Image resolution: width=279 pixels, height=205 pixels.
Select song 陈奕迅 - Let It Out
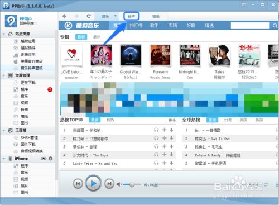tap(212, 139)
